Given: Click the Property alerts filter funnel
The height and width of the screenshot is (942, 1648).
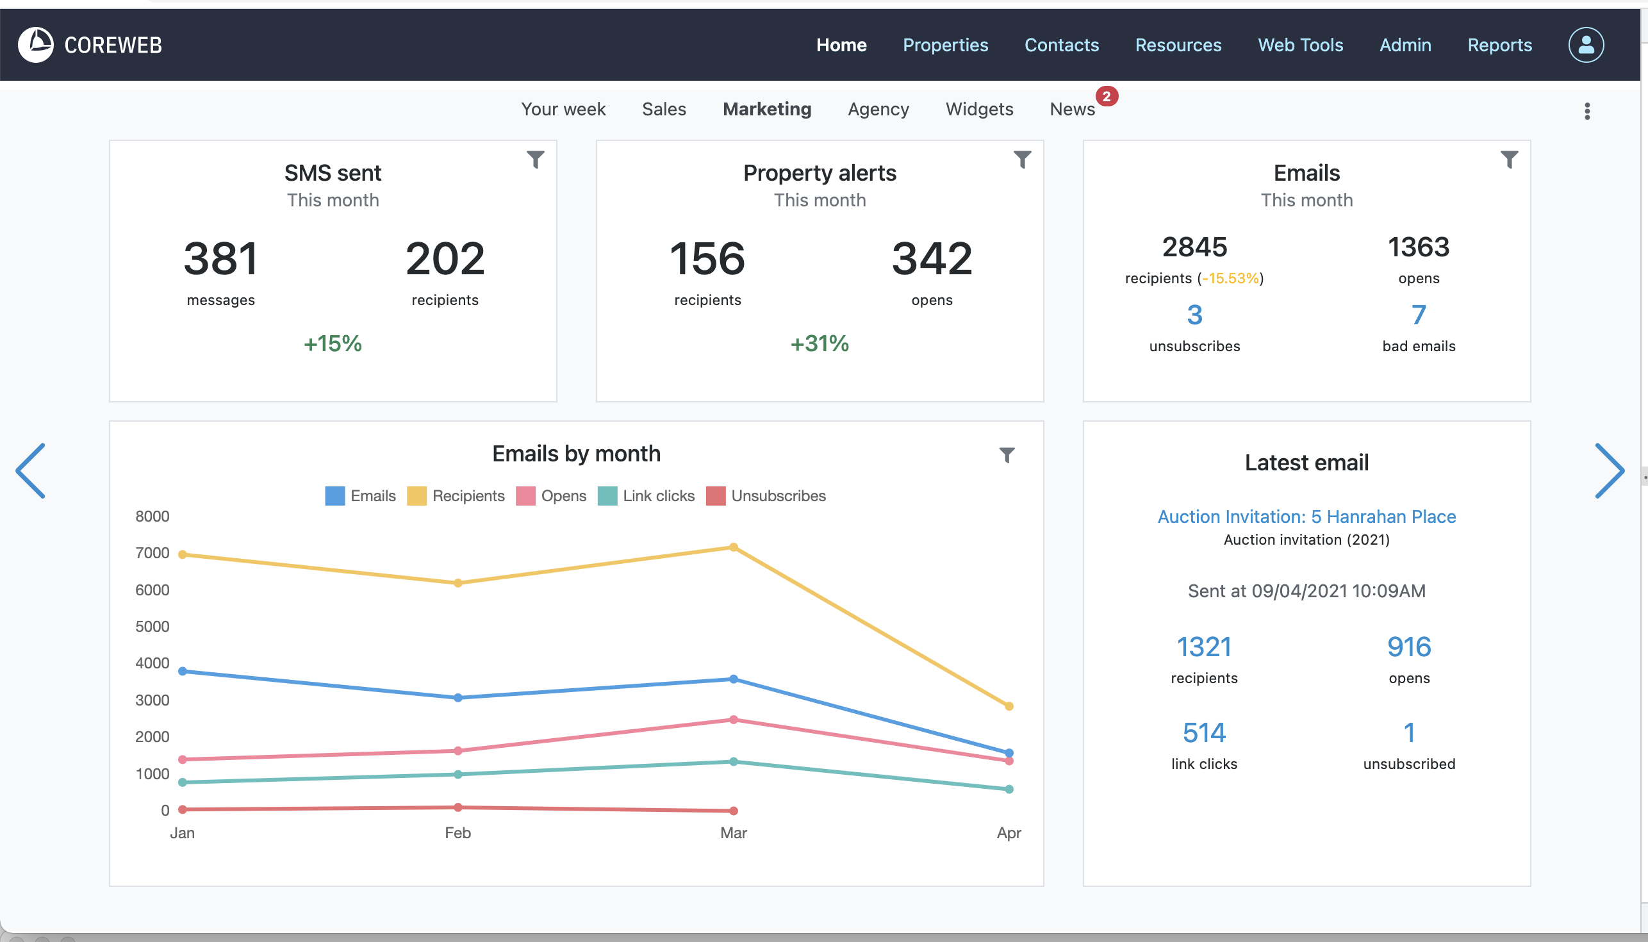Looking at the screenshot, I should 1022,159.
